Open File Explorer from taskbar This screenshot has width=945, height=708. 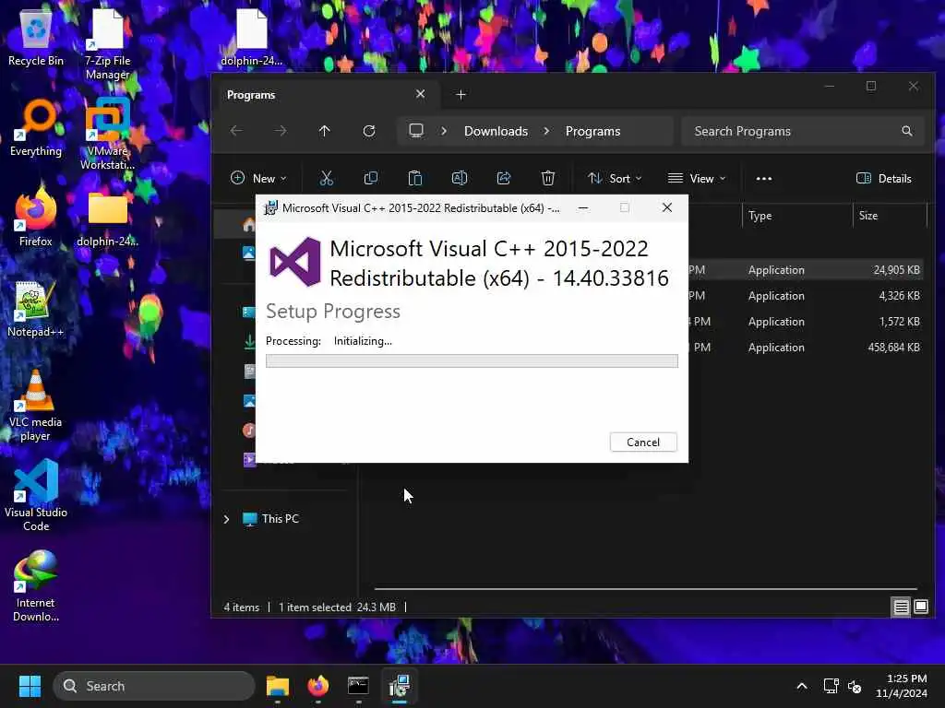(278, 686)
